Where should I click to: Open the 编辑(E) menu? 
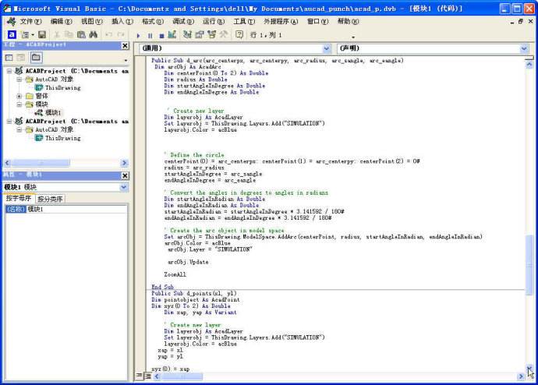62,22
